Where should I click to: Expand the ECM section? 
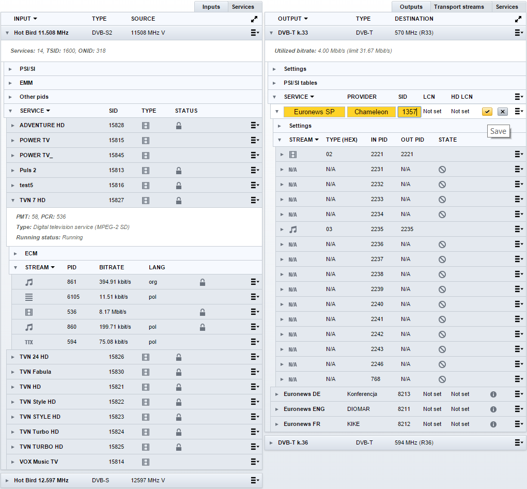16,254
